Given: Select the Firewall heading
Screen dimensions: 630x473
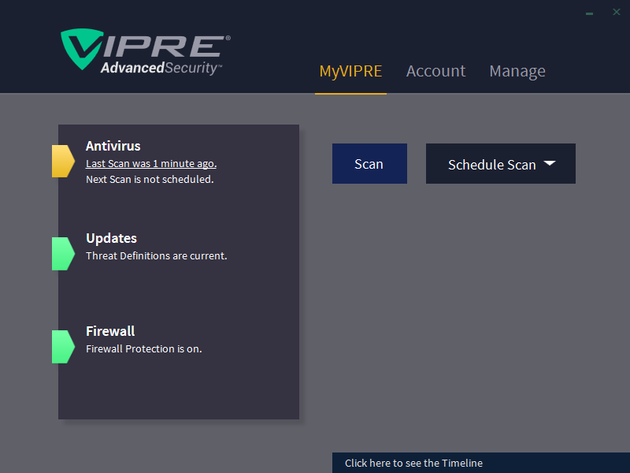Looking at the screenshot, I should [110, 331].
